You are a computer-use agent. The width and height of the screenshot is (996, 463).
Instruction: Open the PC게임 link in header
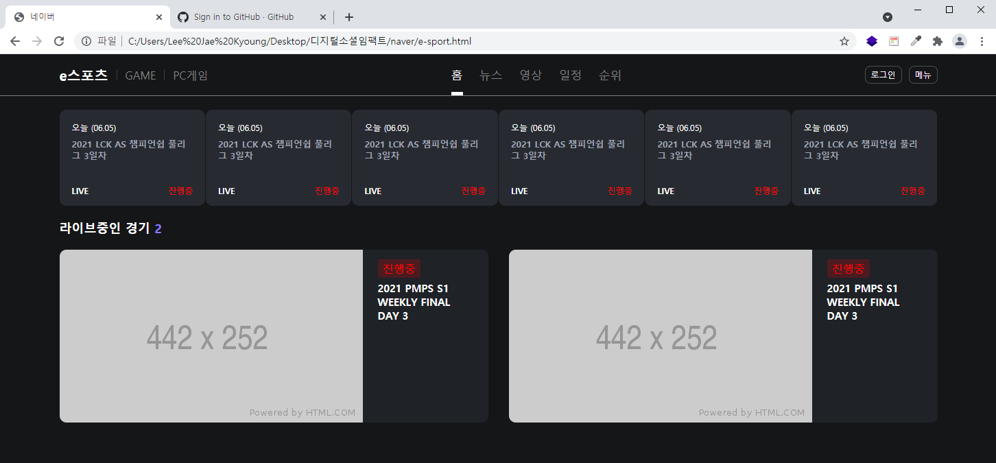pos(191,75)
